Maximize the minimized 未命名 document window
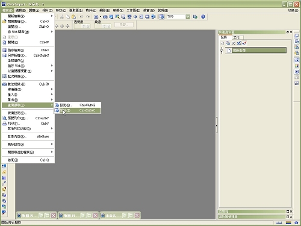Screen dimensions: 301x226 [131, 215]
